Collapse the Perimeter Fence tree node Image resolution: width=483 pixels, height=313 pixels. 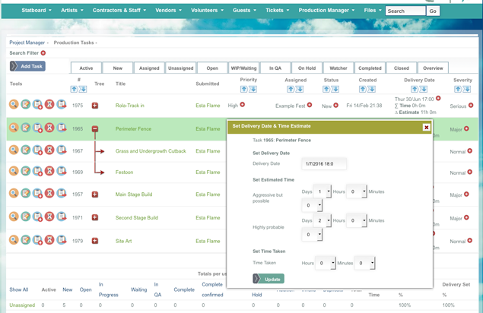tap(95, 128)
